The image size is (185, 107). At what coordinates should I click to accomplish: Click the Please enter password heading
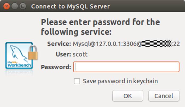click(100, 27)
